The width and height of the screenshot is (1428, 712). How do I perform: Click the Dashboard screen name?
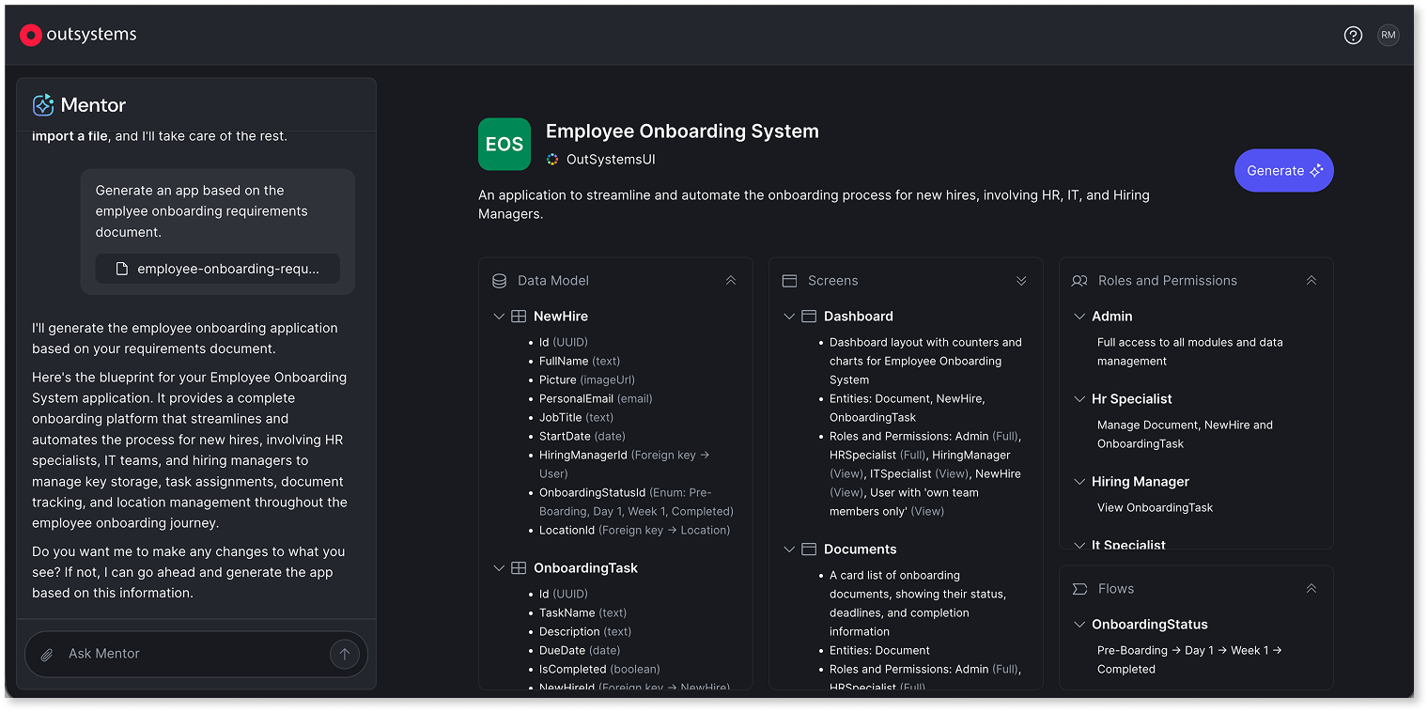tap(859, 317)
